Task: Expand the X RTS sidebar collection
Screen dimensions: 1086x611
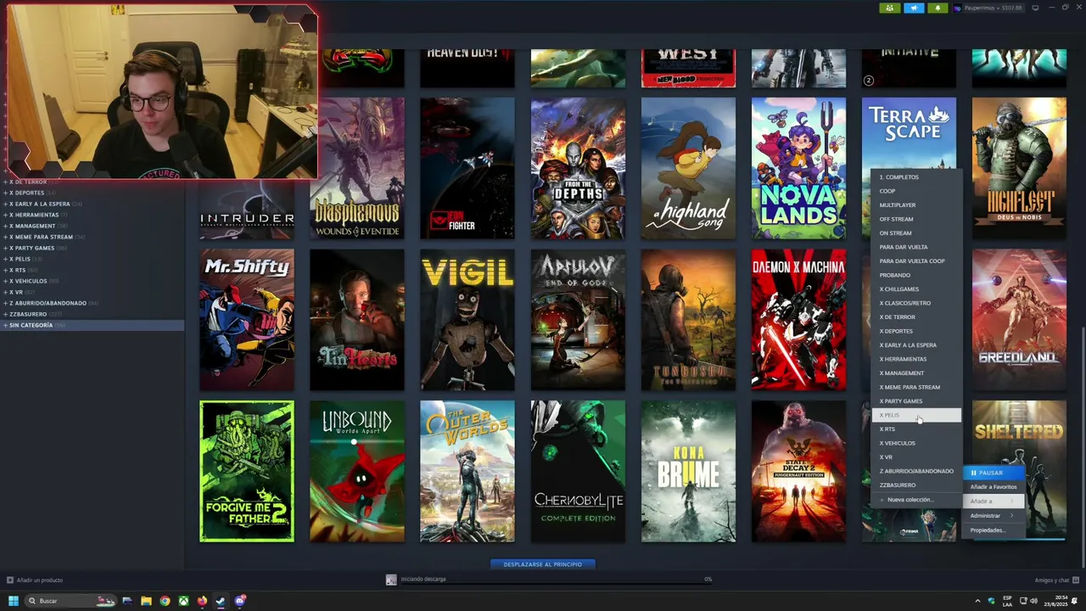Action: tap(6, 270)
